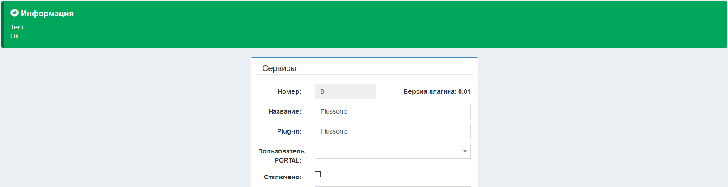Click the Информация alert heading

click(47, 14)
